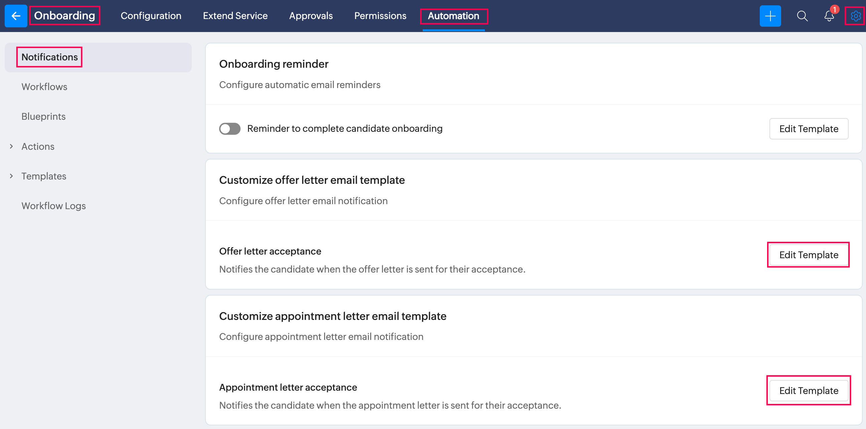The height and width of the screenshot is (429, 866).
Task: Edit the offer letter acceptance template
Action: point(809,255)
